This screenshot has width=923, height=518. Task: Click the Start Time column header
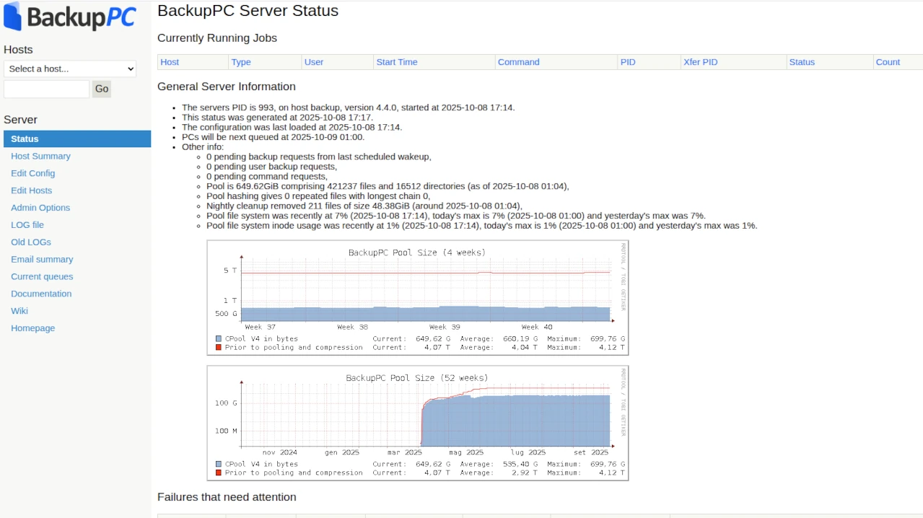(x=397, y=62)
